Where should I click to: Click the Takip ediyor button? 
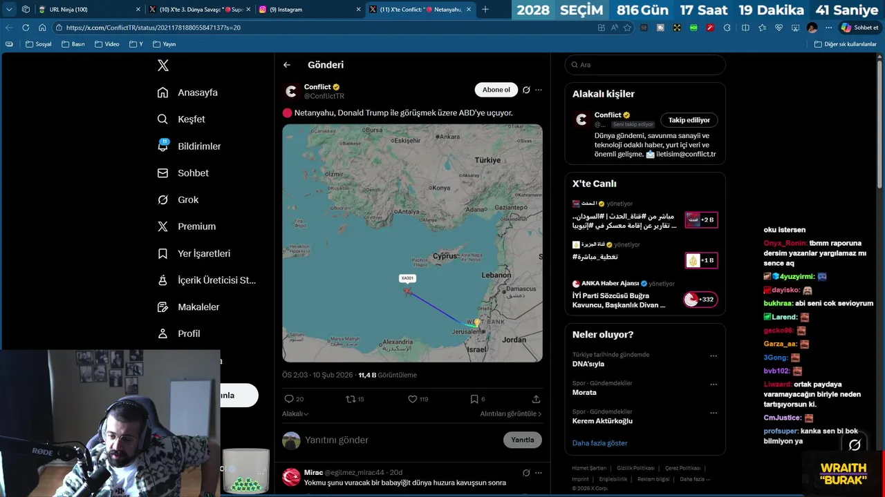point(689,120)
